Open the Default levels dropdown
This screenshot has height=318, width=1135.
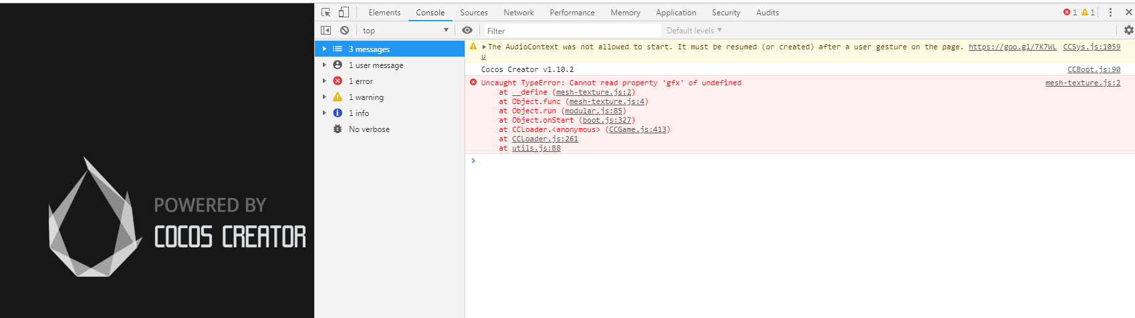[694, 31]
